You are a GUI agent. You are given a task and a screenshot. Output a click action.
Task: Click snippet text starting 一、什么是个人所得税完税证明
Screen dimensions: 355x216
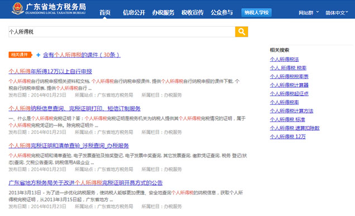pos(127,122)
